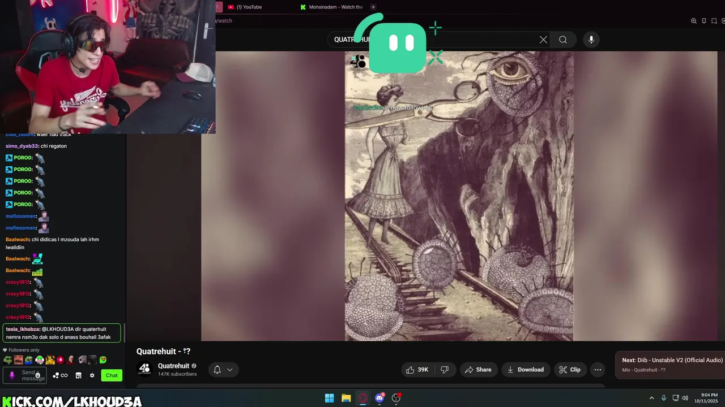Viewport: 725px width, 407px height.
Task: Click the snapshot icon in address bar
Action: (714, 21)
